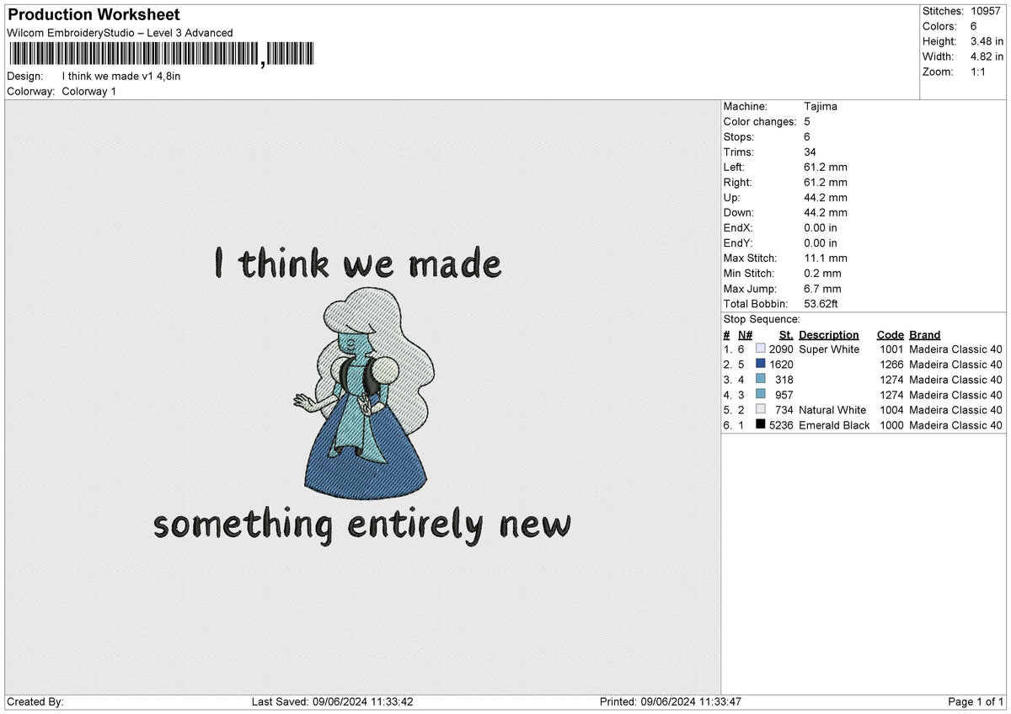
Task: Click the 'Brand' column header
Action: (x=925, y=335)
